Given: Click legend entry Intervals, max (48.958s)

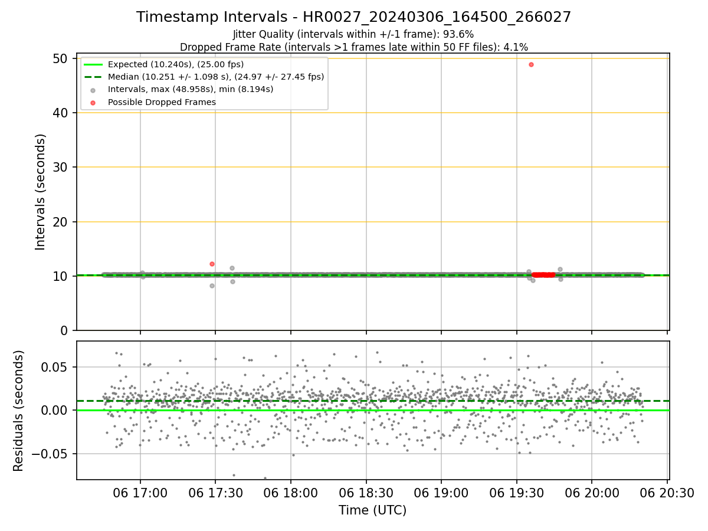Looking at the screenshot, I should coord(191,90).
